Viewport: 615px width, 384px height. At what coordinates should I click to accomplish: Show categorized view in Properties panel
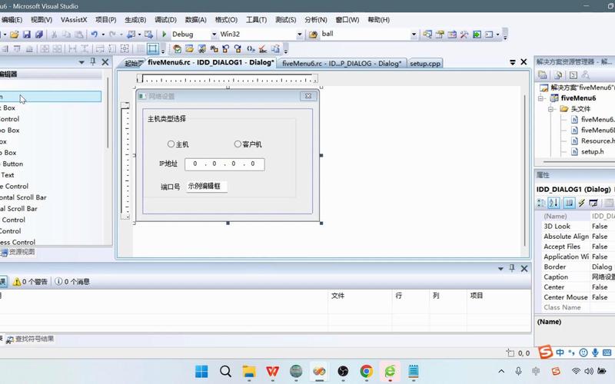point(541,203)
